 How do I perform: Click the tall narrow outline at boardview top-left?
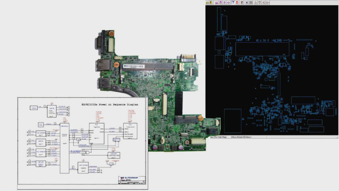219,19
